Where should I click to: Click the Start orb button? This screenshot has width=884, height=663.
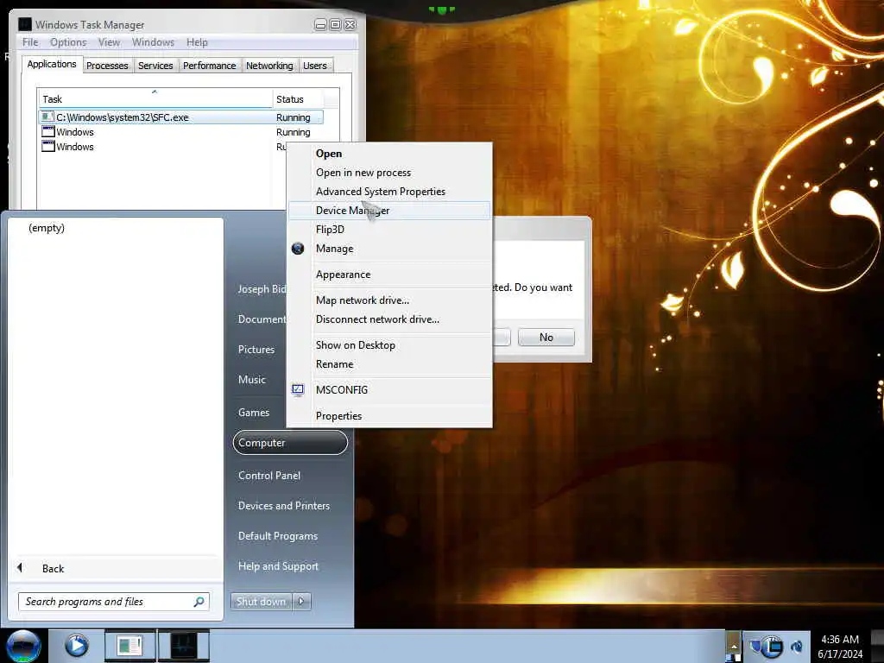click(x=23, y=646)
